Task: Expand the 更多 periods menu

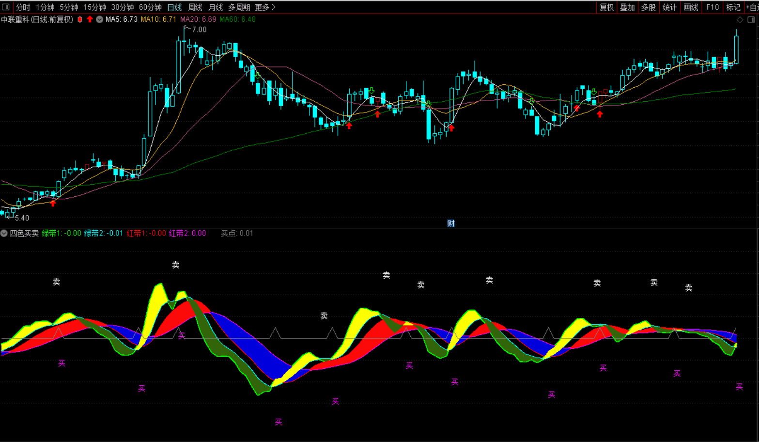Action: tap(265, 7)
